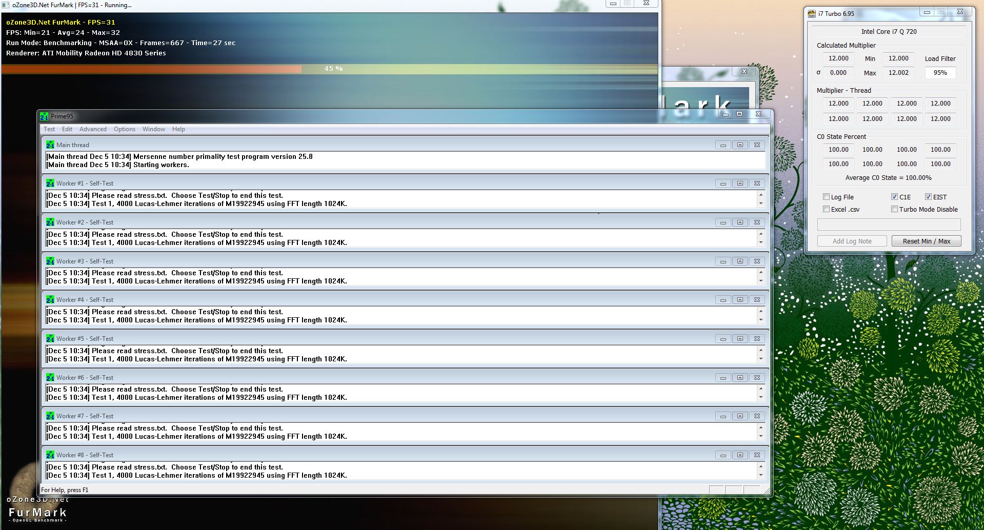Click the Average C0 State = 100.00% text
This screenshot has width=984, height=530.
pyautogui.click(x=888, y=178)
